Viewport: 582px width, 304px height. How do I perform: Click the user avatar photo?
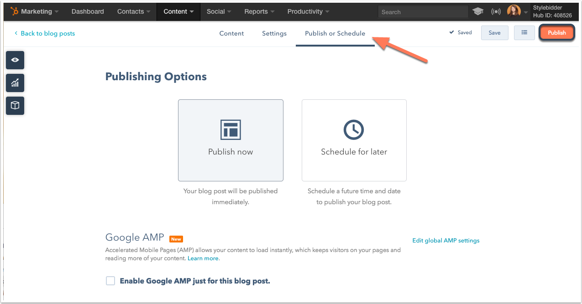514,11
